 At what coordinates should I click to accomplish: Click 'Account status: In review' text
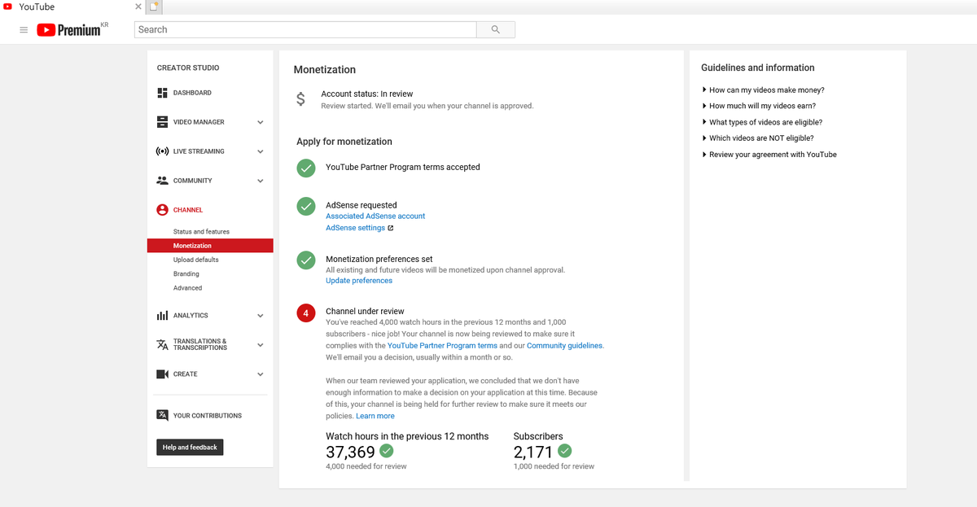click(x=367, y=94)
